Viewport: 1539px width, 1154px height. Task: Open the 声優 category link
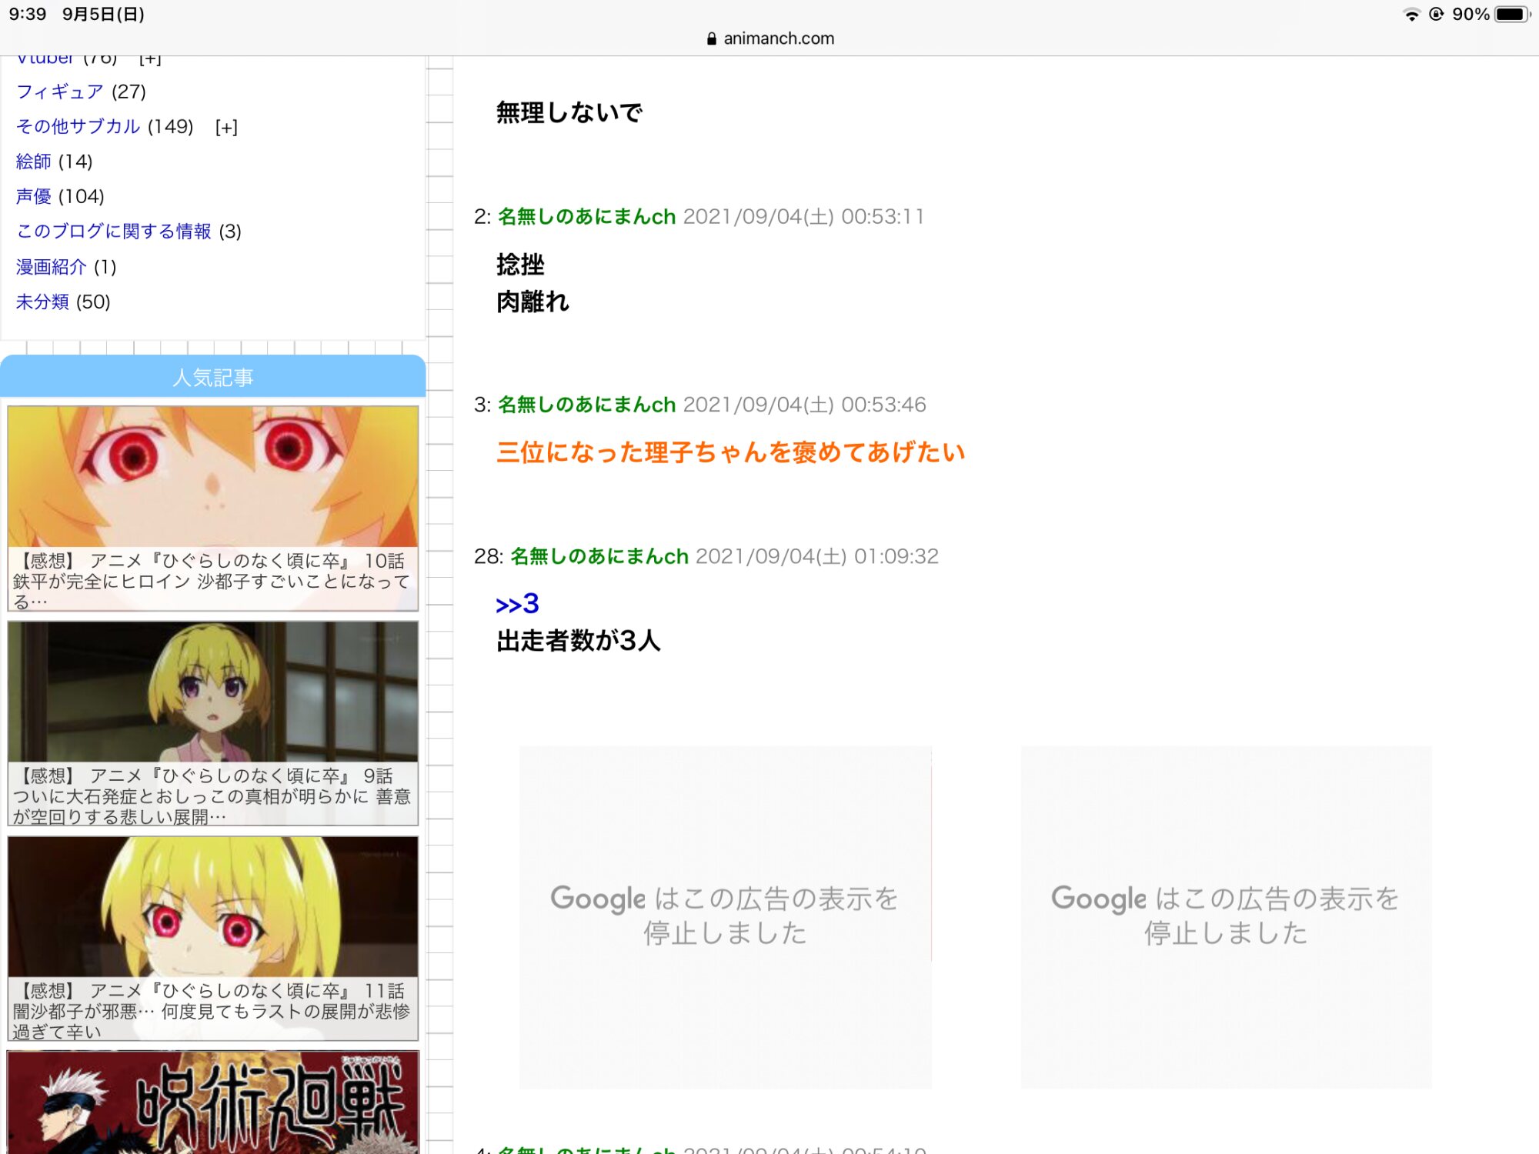(34, 196)
